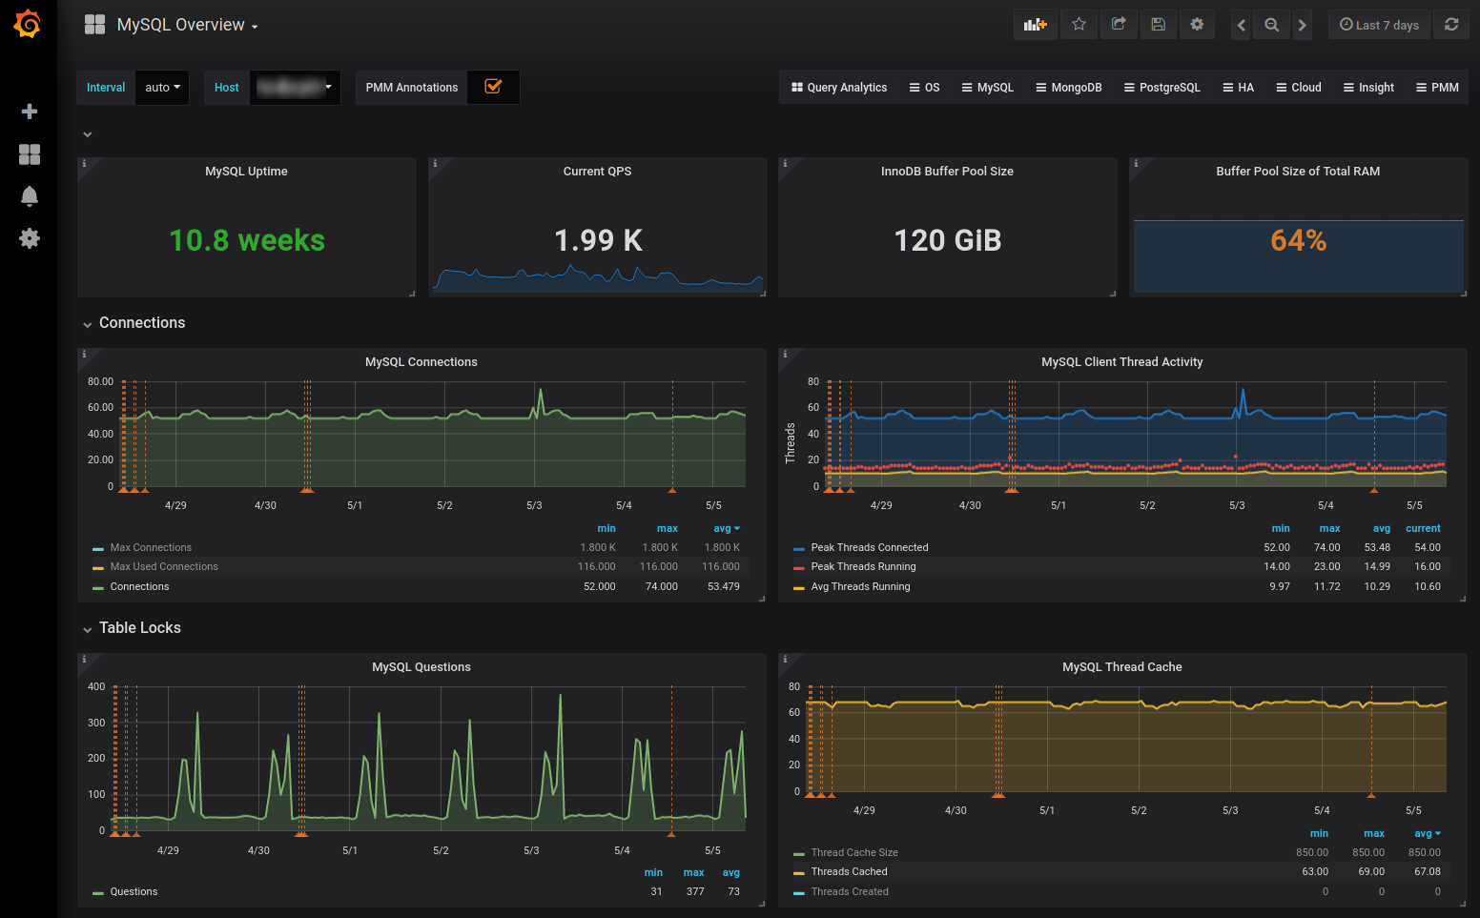Screen dimensions: 1480x918
Task: Sort Thread Cache legend by avg
Action: 1427,833
